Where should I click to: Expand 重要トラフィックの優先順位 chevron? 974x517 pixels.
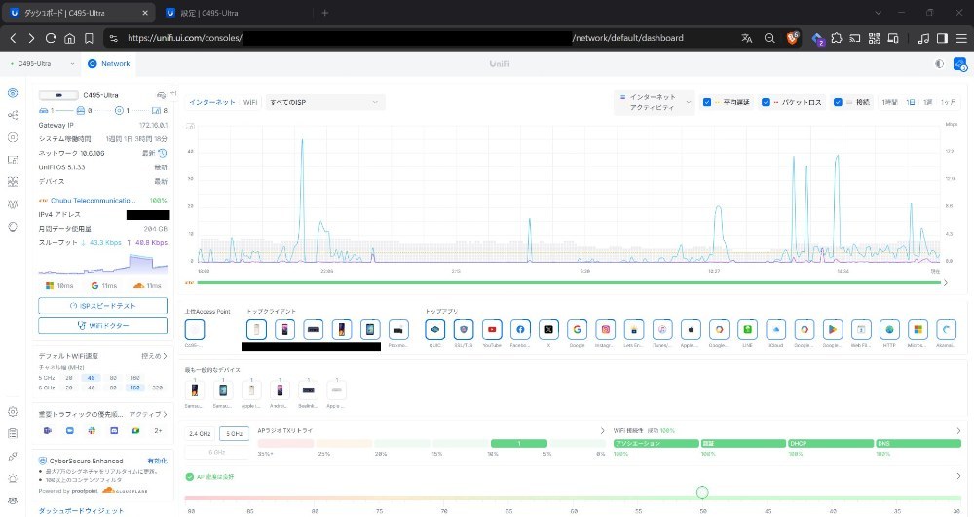pyautogui.click(x=166, y=414)
